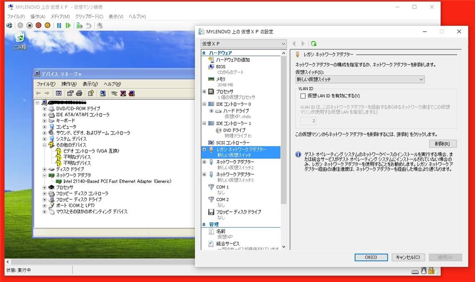Click the OK(O) button
Screen dimensions: 475x282
371,257
